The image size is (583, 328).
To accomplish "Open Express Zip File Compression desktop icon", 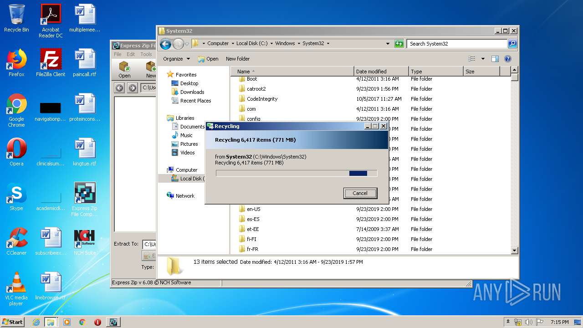I will click(x=85, y=200).
